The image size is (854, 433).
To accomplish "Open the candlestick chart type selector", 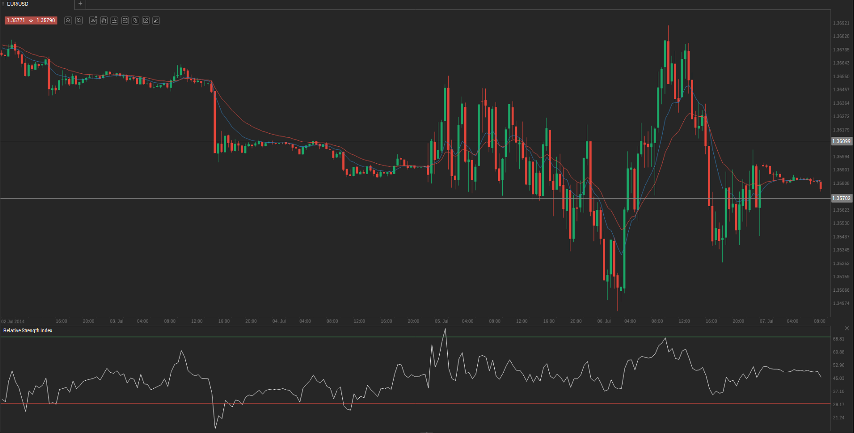I will tap(104, 21).
